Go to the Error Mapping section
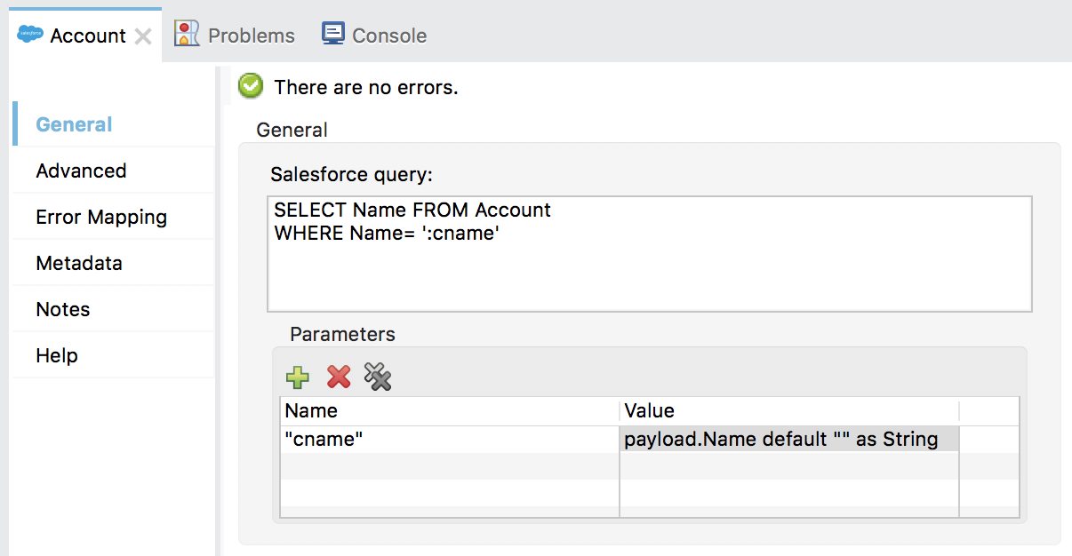The width and height of the screenshot is (1072, 556). pos(101,217)
